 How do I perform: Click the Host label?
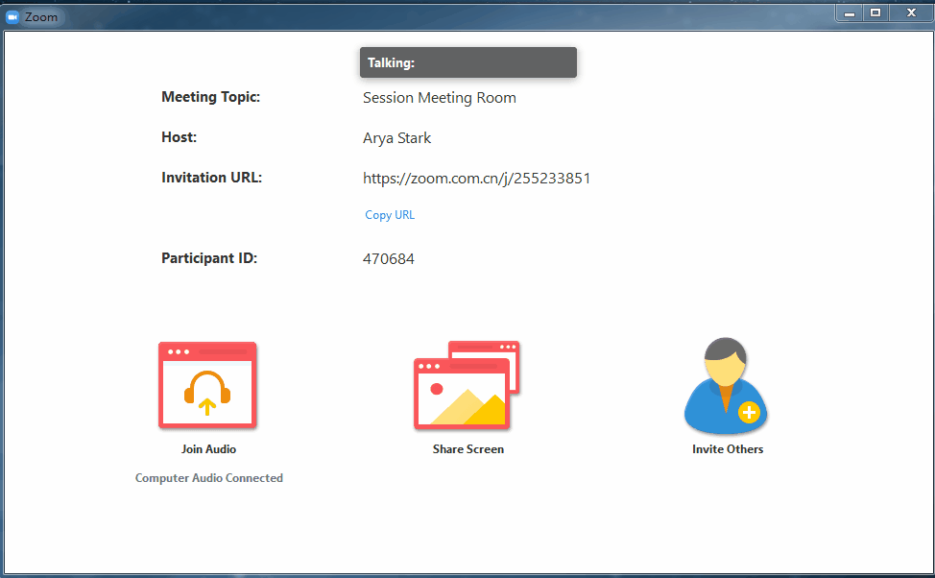(x=179, y=137)
